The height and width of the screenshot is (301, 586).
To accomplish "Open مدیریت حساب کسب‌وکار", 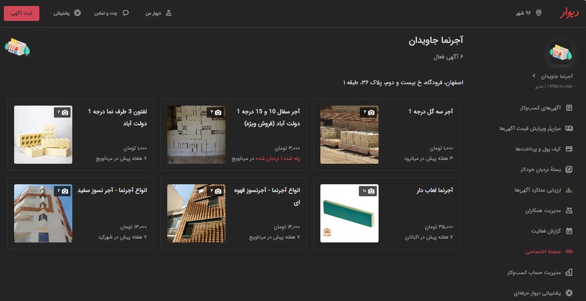I will (x=540, y=272).
